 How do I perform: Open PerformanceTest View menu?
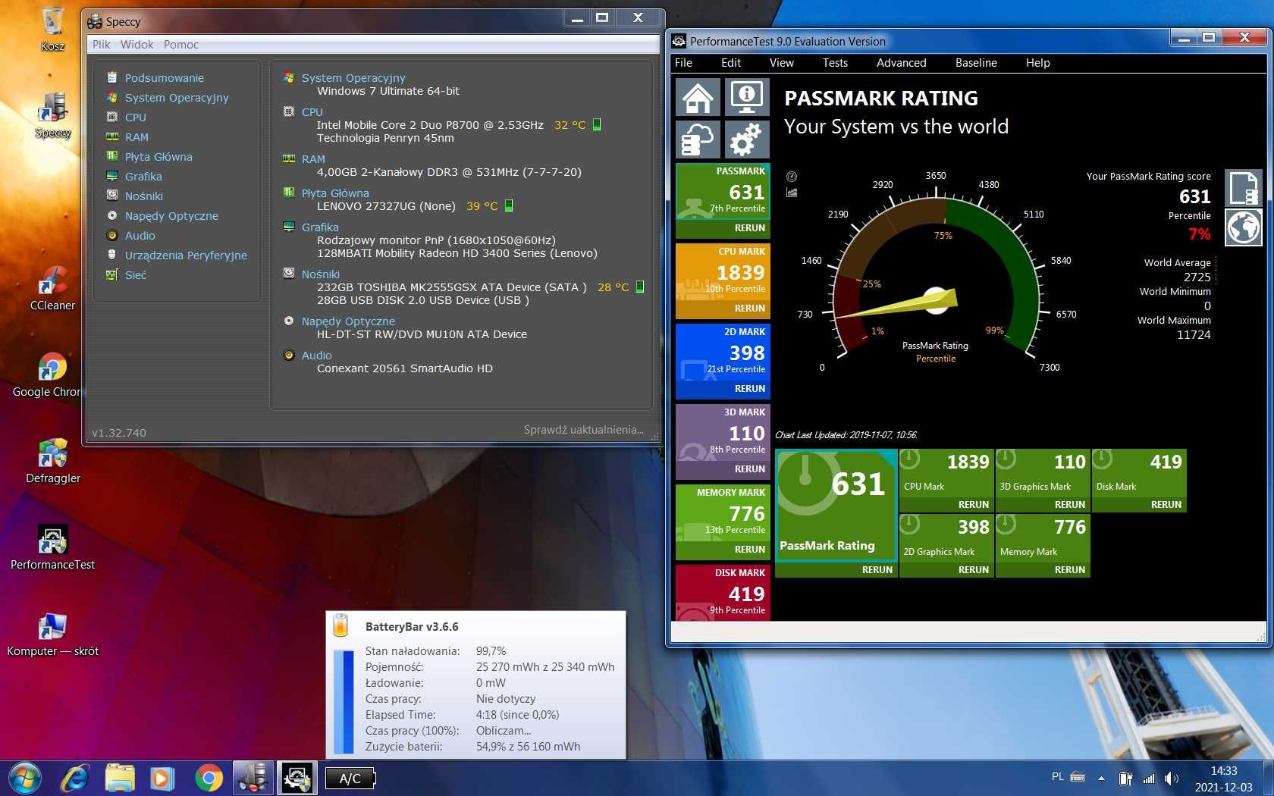[x=781, y=63]
